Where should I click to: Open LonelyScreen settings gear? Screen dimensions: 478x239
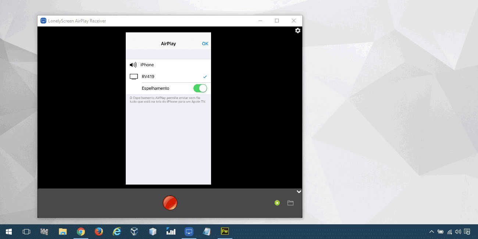(x=298, y=31)
